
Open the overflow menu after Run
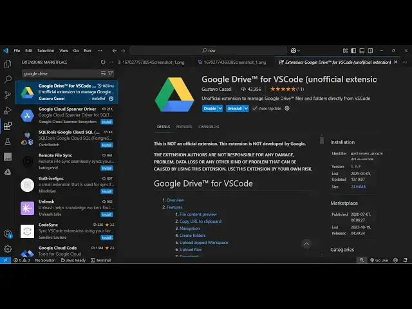100,50
